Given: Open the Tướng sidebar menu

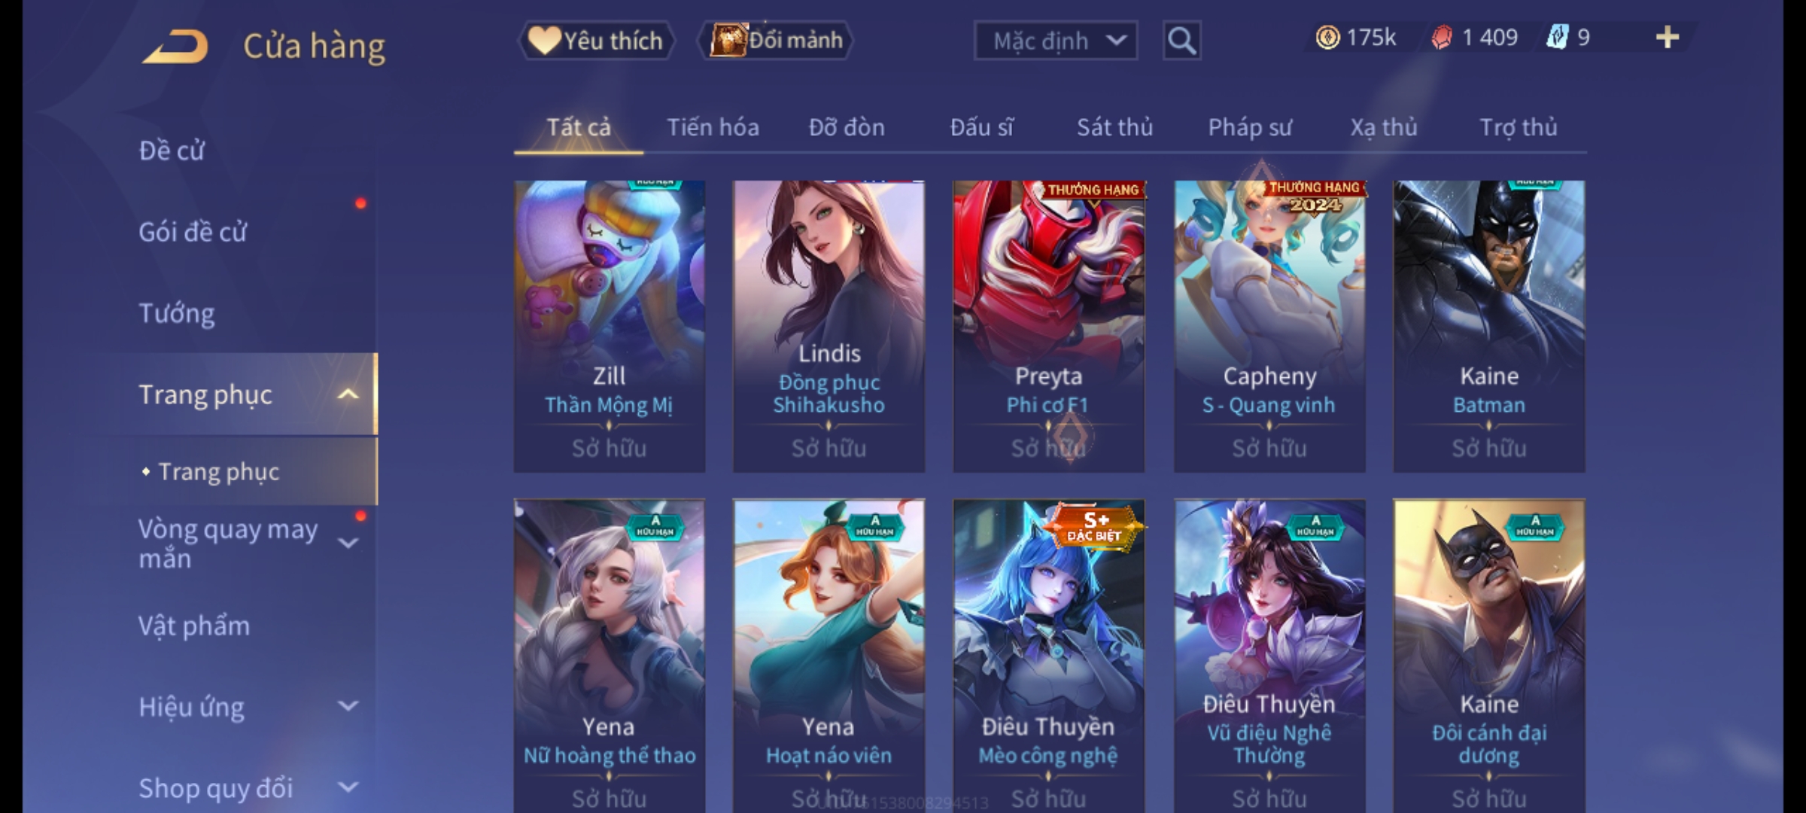Looking at the screenshot, I should (177, 313).
